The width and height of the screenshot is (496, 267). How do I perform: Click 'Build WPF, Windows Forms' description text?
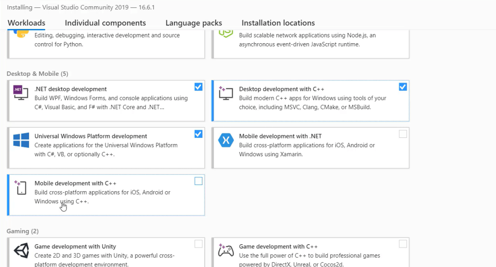(111, 102)
